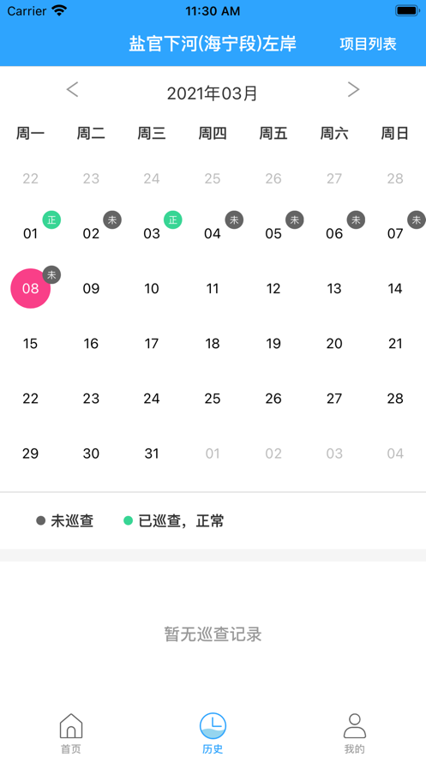Tap gray 未 badge on day 07
426x757 pixels.
pos(417,220)
